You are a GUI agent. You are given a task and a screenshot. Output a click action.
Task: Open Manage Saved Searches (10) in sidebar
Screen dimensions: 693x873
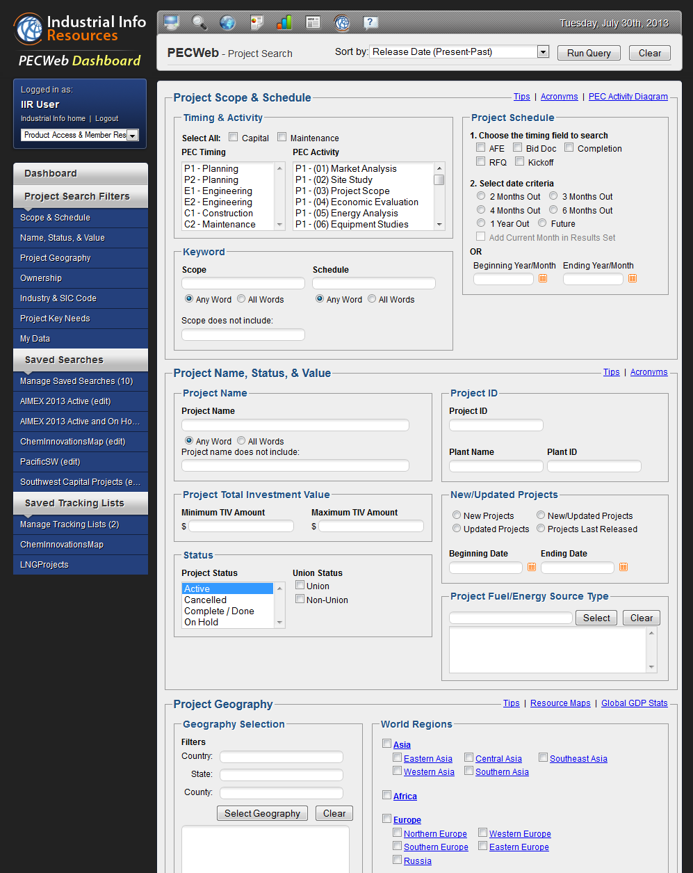pos(76,381)
